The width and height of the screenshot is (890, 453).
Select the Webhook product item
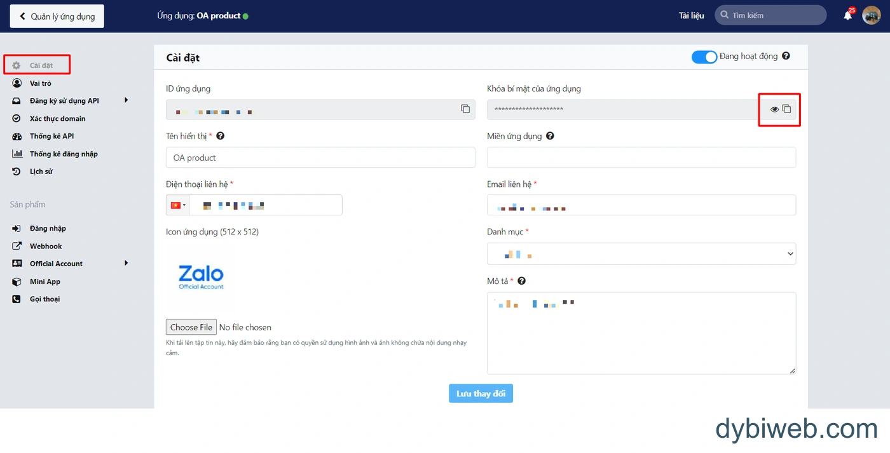click(x=46, y=246)
